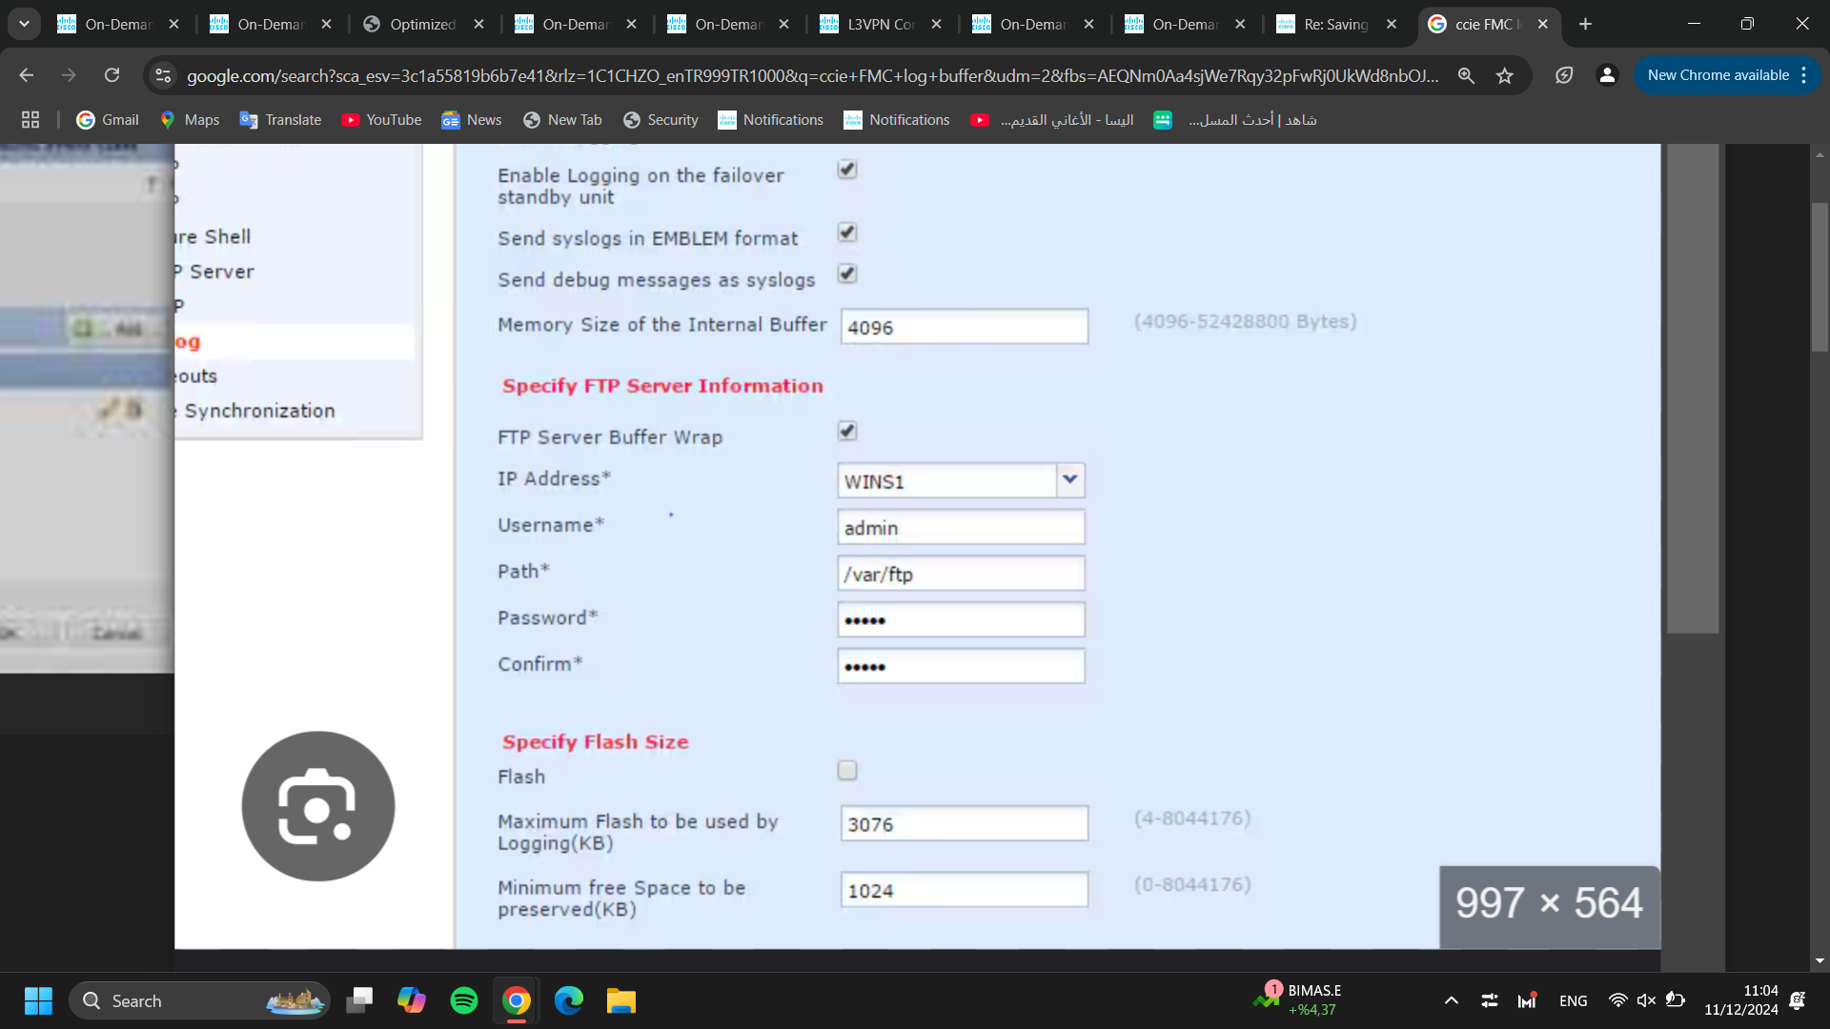Reload the current page

tap(112, 75)
